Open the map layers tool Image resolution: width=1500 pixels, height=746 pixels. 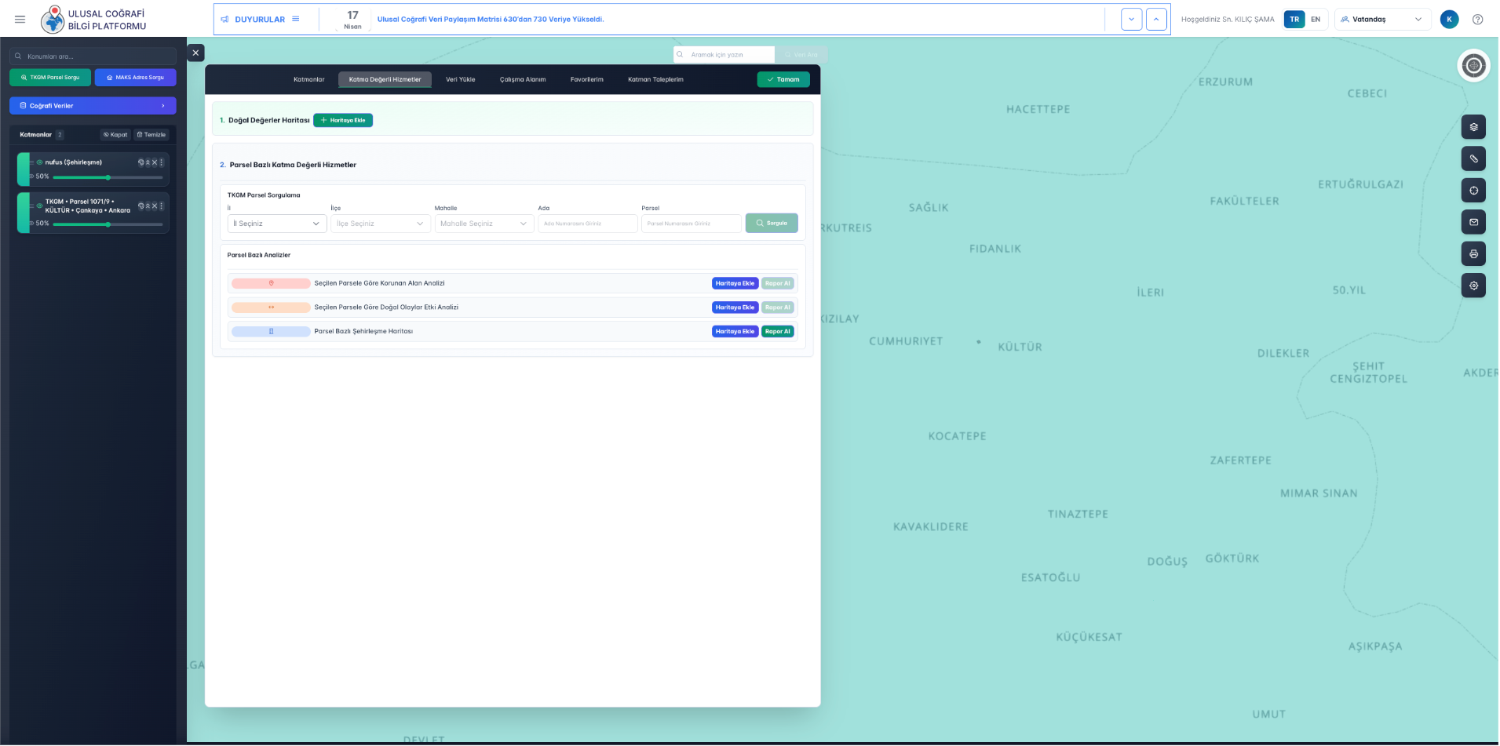click(1473, 127)
